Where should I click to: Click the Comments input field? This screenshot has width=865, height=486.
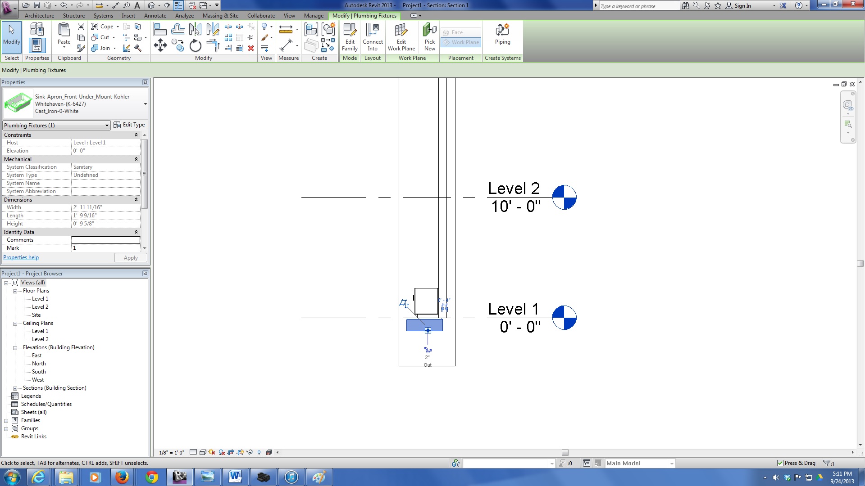[105, 240]
